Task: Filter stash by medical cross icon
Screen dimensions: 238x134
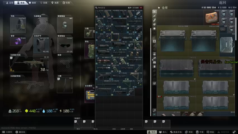Action: click(154, 41)
